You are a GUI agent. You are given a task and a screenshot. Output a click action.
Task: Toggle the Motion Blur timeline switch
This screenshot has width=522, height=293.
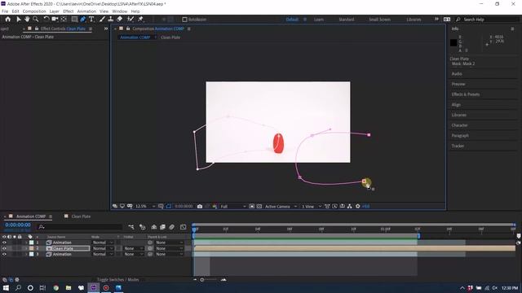click(x=172, y=227)
